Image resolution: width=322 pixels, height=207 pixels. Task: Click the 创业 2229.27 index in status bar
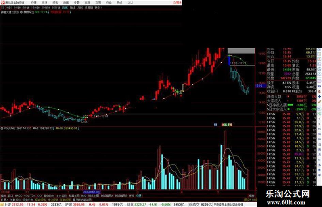(x=136, y=205)
